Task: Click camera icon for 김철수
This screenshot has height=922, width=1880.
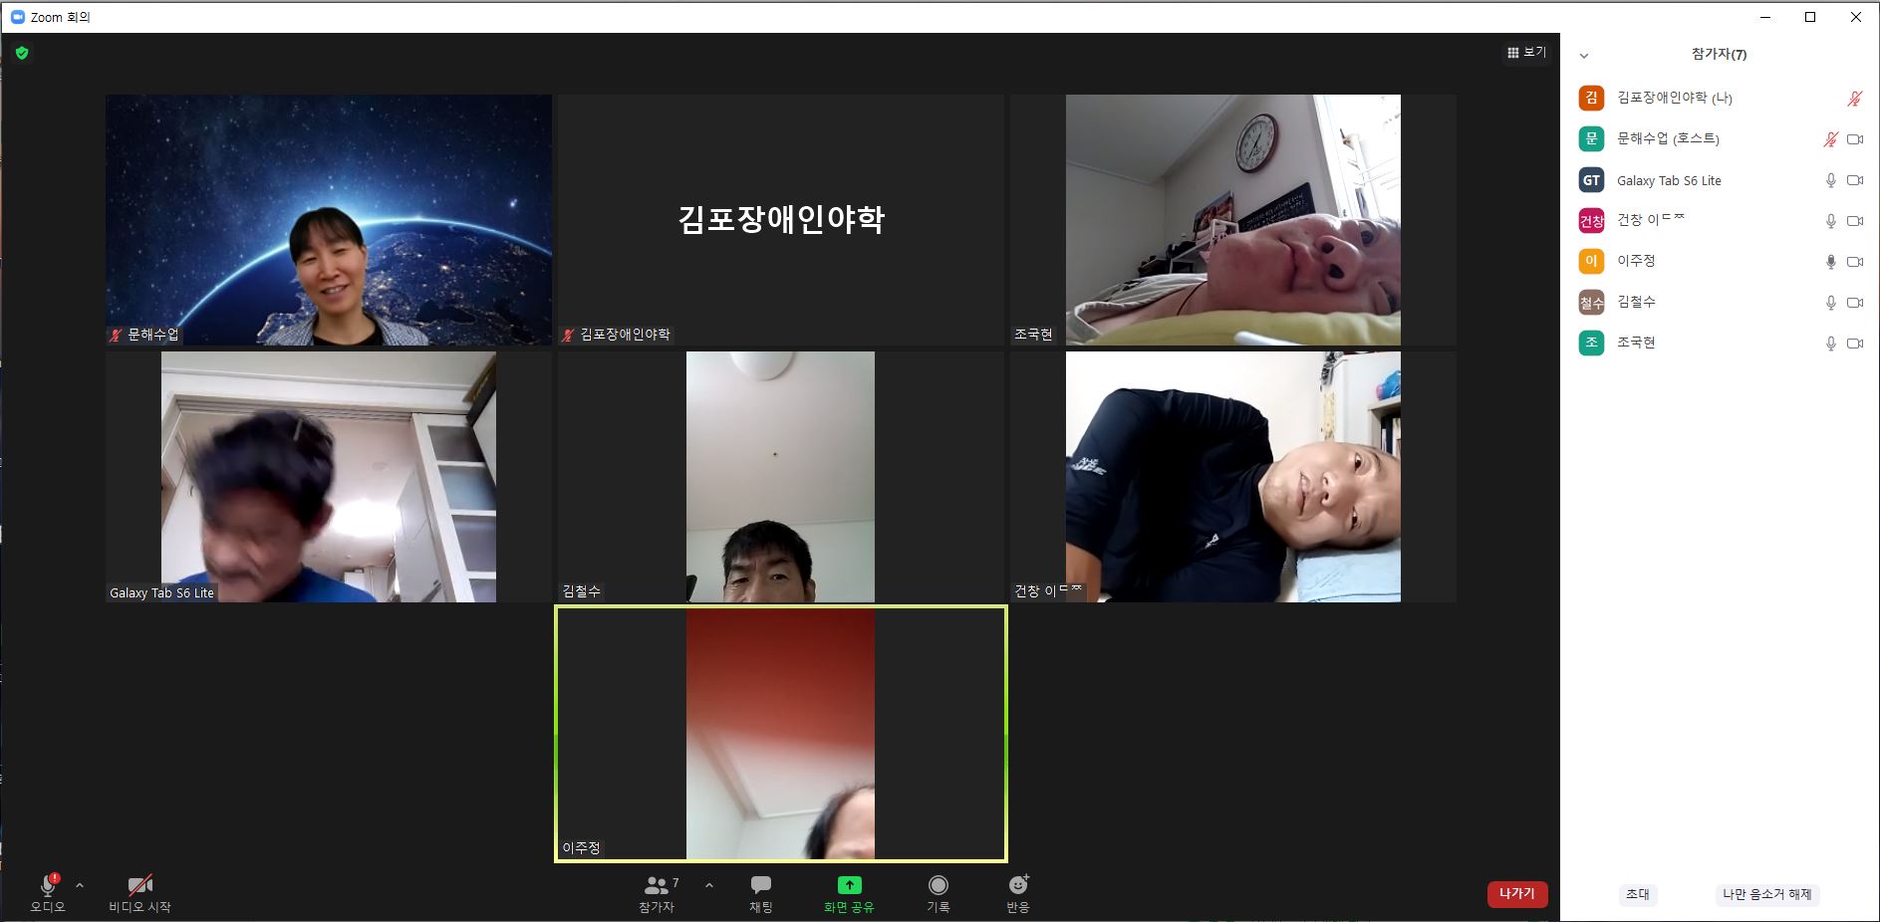Action: click(1855, 303)
